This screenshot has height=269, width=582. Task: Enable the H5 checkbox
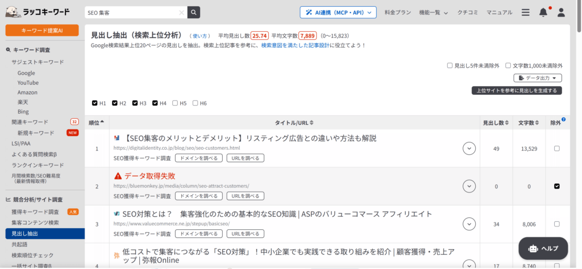point(175,103)
